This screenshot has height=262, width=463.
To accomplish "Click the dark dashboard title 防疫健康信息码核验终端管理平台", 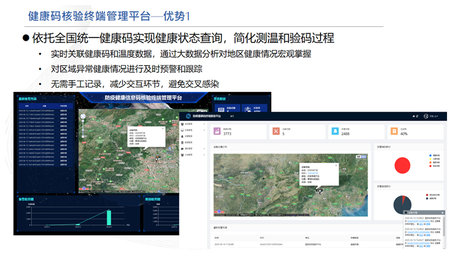I will (x=144, y=98).
